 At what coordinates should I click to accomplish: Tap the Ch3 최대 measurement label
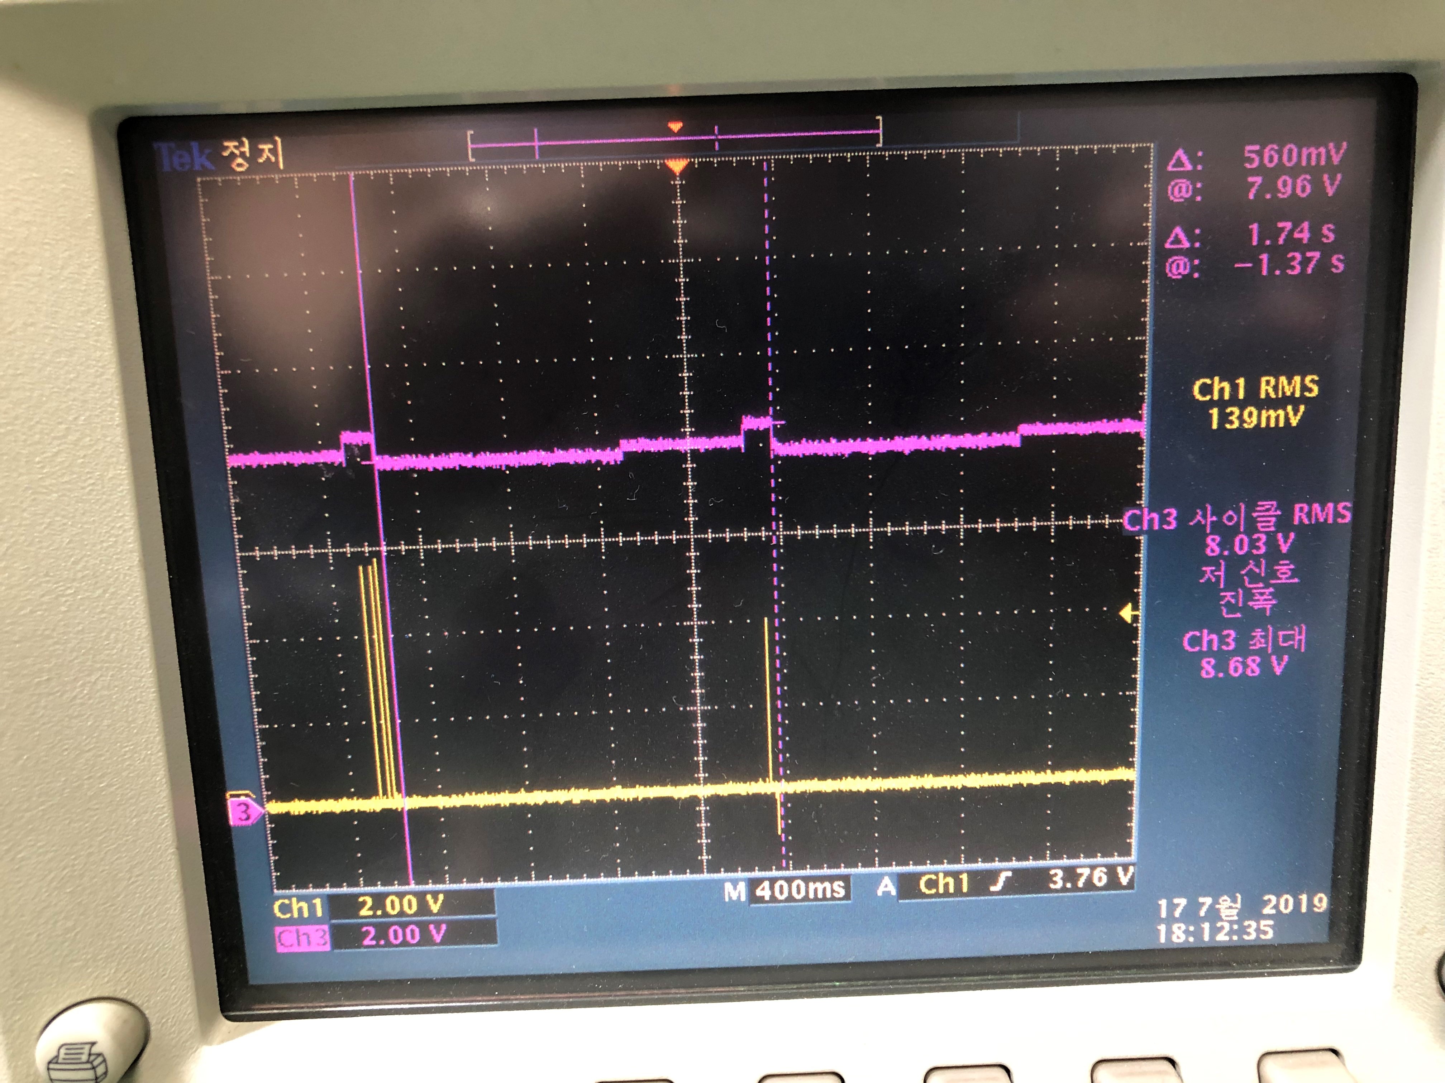pos(1244,640)
